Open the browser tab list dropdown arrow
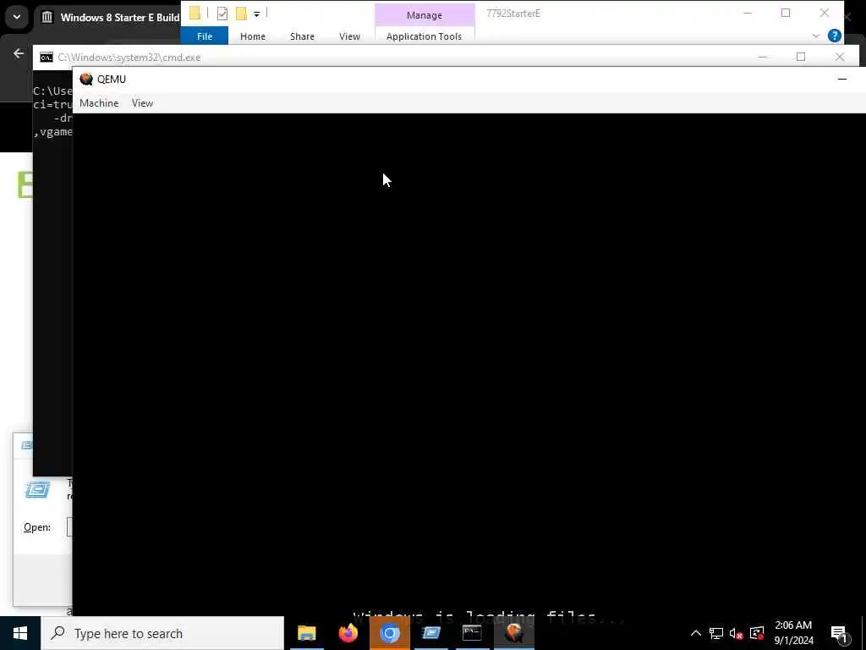This screenshot has height=650, width=866. [x=17, y=17]
